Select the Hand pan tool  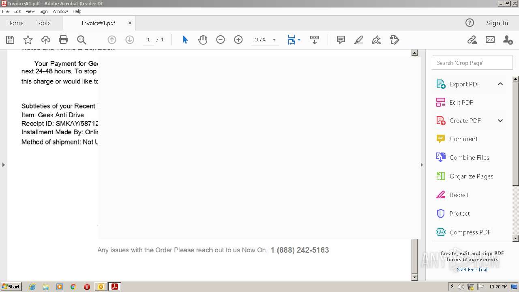tap(203, 40)
